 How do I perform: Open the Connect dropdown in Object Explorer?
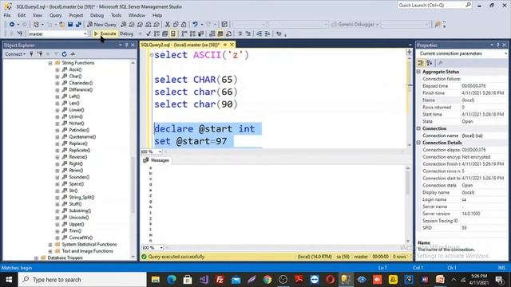(15, 54)
